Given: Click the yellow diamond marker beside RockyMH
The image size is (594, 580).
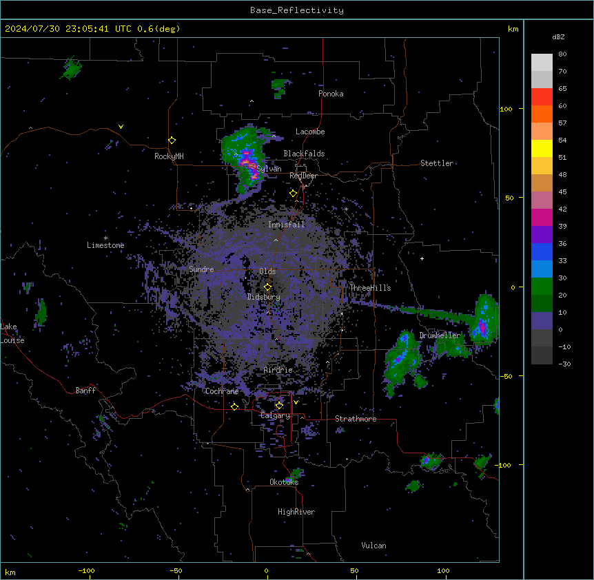Looking at the screenshot, I should (x=172, y=141).
